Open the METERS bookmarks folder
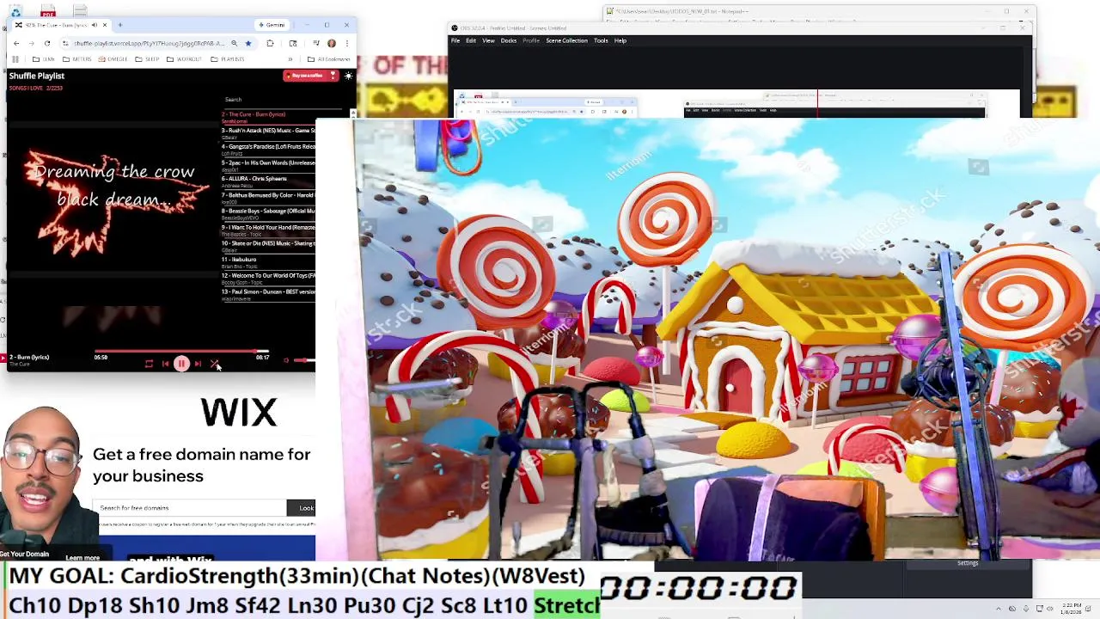The width and height of the screenshot is (1100, 619). click(x=77, y=59)
